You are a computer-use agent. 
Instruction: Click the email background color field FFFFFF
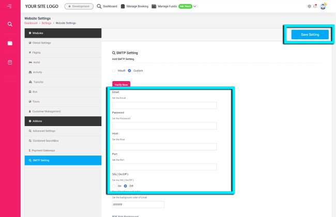coord(138,205)
